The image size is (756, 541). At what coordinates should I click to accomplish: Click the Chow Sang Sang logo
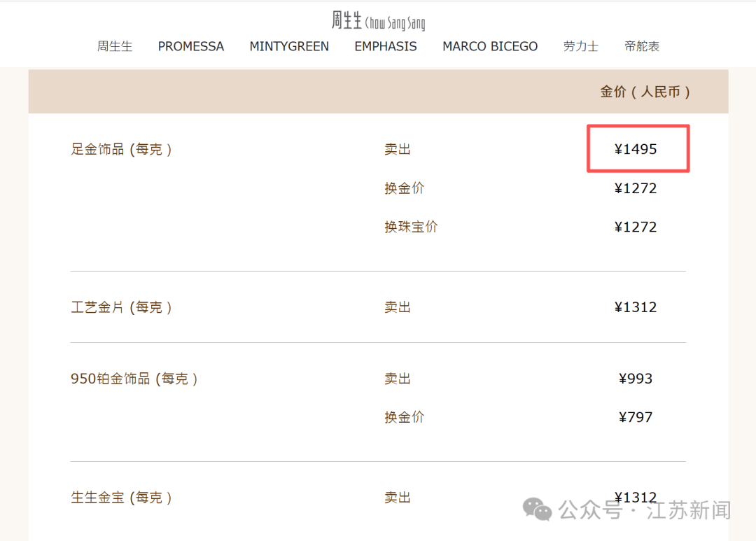click(x=378, y=21)
